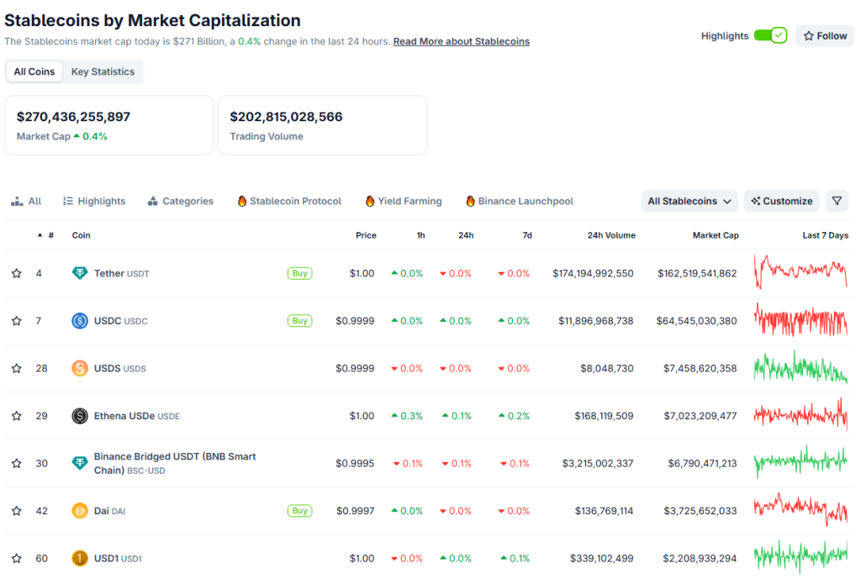Favorite USDC with its star icon
The height and width of the screenshot is (579, 861).
point(17,320)
